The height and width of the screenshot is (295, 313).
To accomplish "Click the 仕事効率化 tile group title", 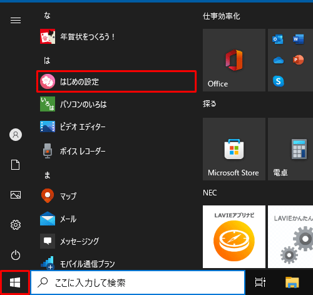I will tap(222, 16).
